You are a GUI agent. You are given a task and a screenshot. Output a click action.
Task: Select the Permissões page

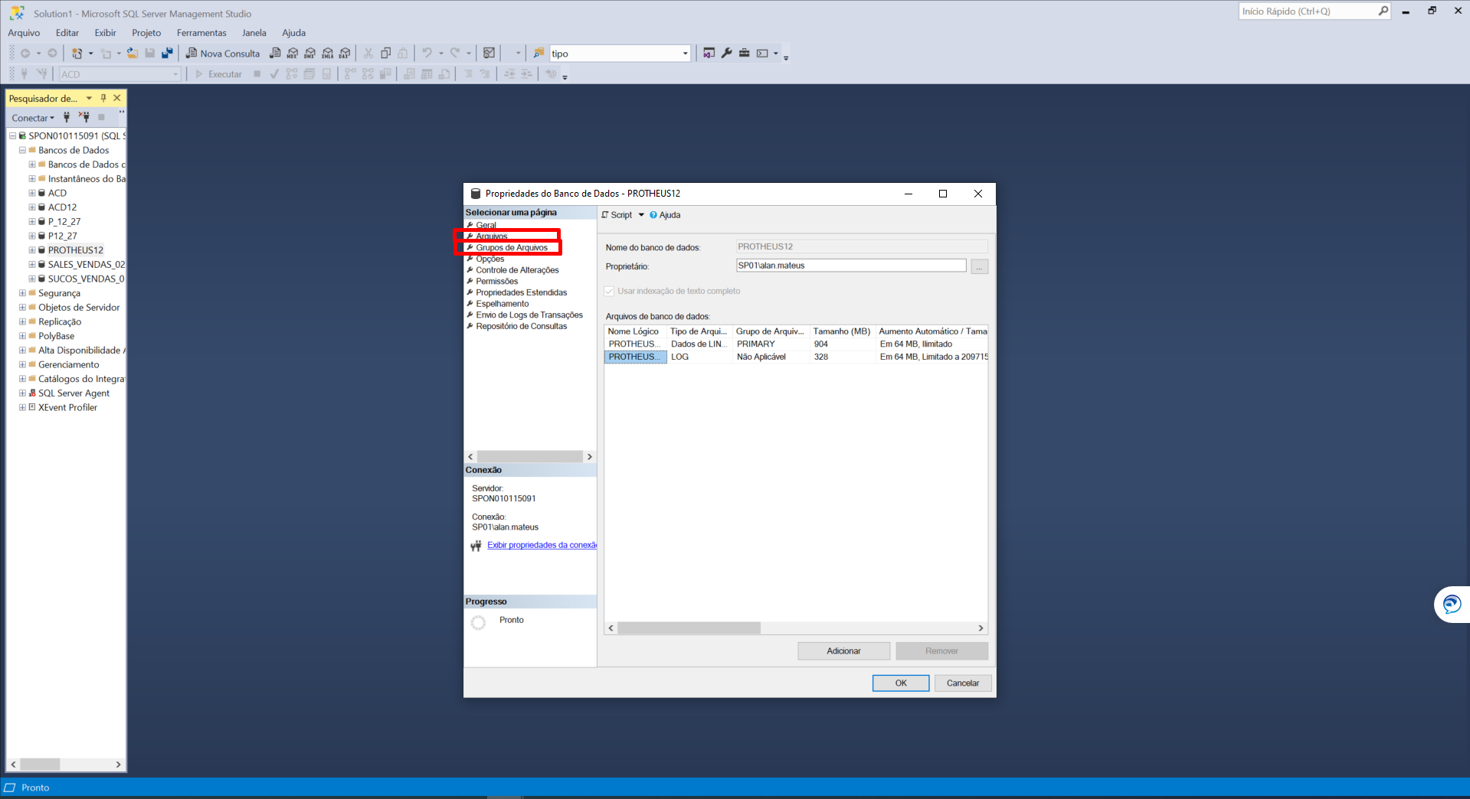coord(496,282)
